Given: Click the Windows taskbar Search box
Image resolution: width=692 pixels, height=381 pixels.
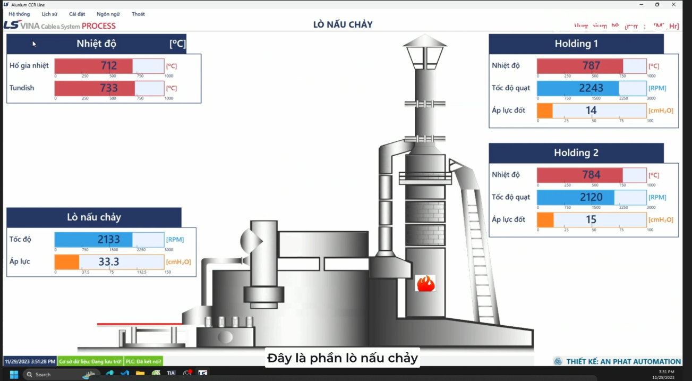Looking at the screenshot, I should coord(53,374).
